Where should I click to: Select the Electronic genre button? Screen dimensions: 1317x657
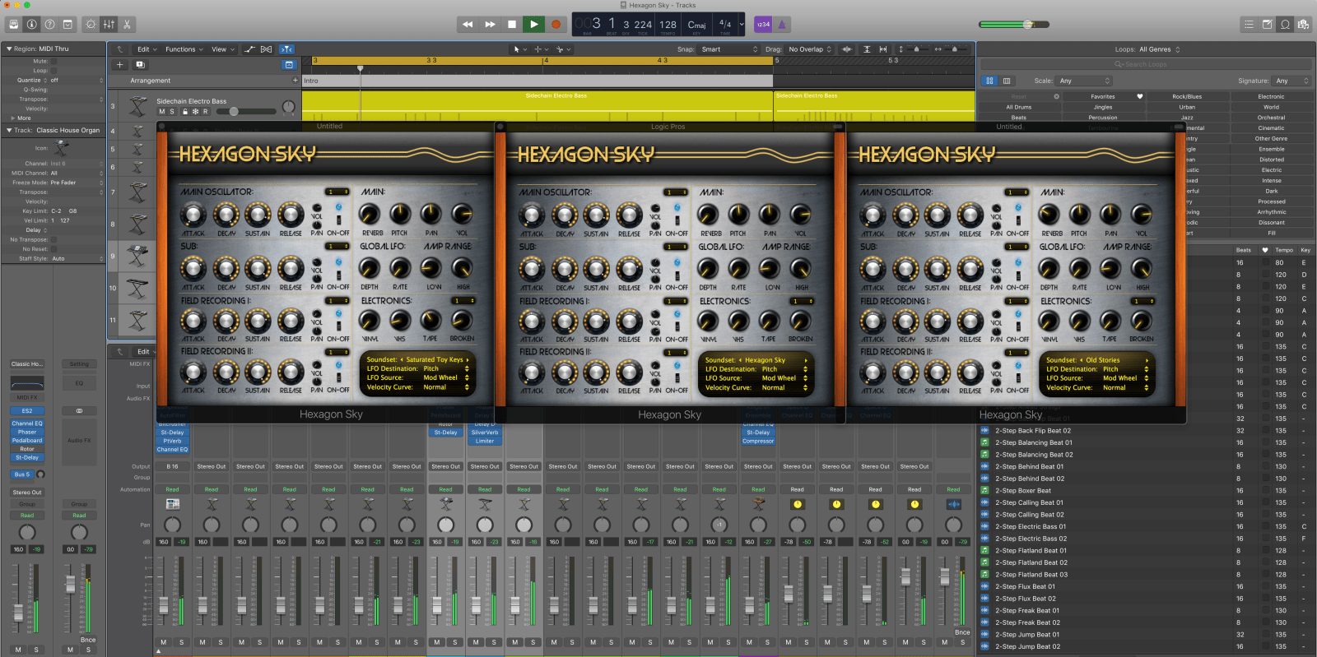pos(1271,96)
